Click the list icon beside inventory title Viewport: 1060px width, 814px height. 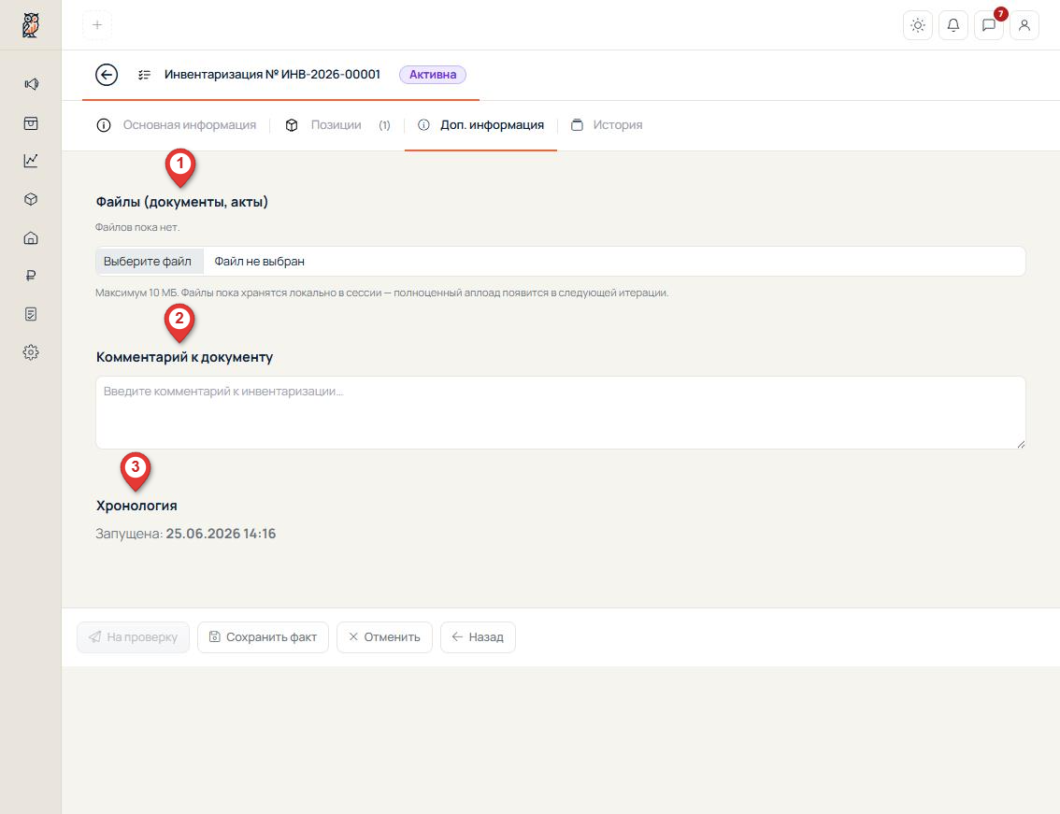point(144,75)
